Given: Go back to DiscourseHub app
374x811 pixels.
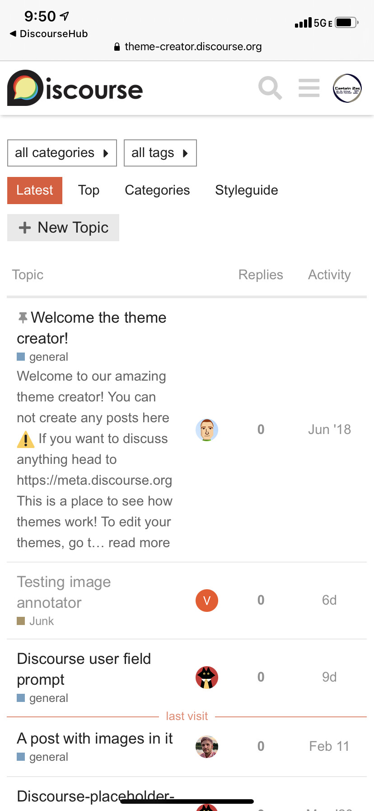Looking at the screenshot, I should [49, 33].
